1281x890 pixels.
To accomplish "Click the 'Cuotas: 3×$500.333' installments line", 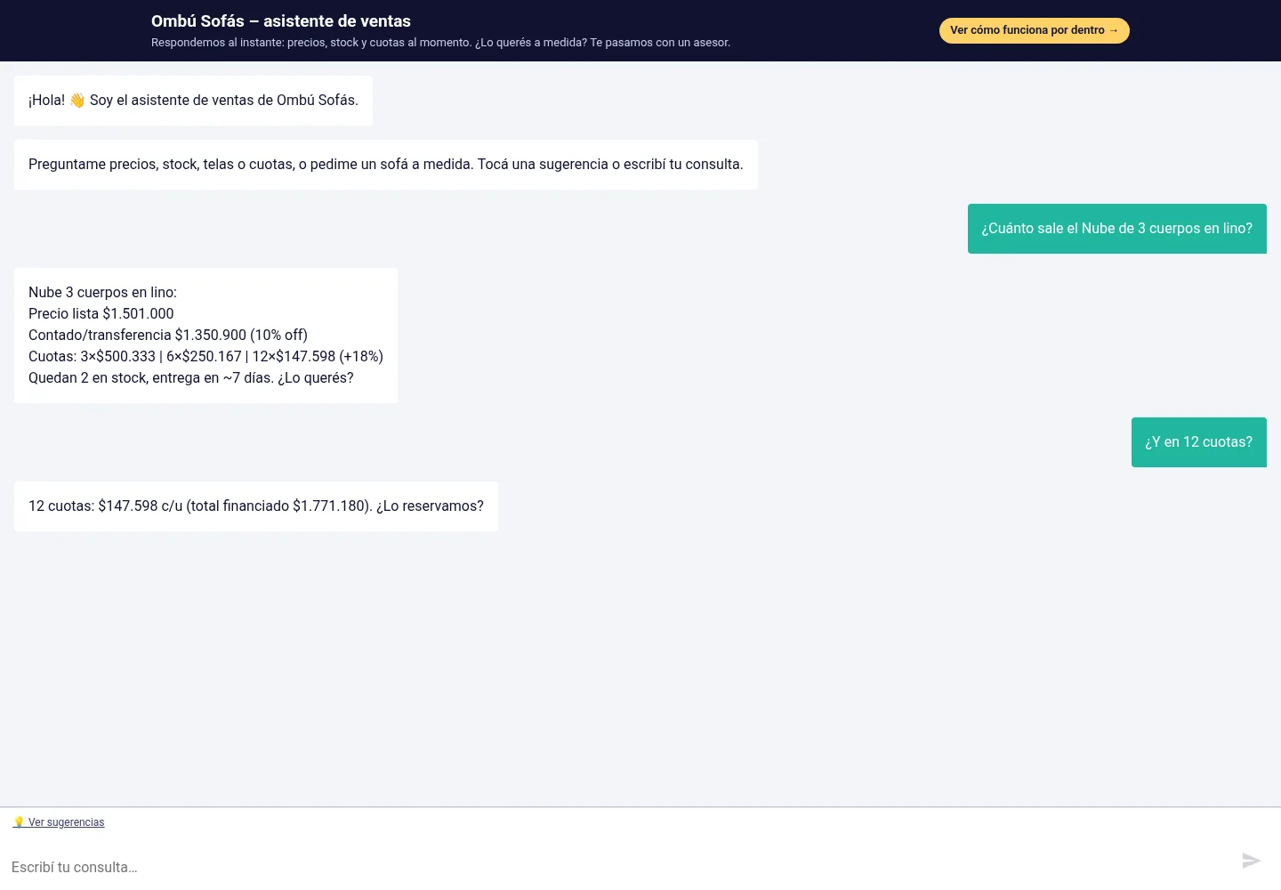I will pos(205,356).
